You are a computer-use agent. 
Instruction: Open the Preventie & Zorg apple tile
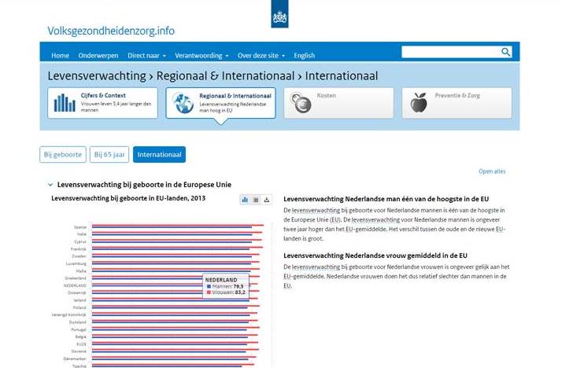click(420, 103)
